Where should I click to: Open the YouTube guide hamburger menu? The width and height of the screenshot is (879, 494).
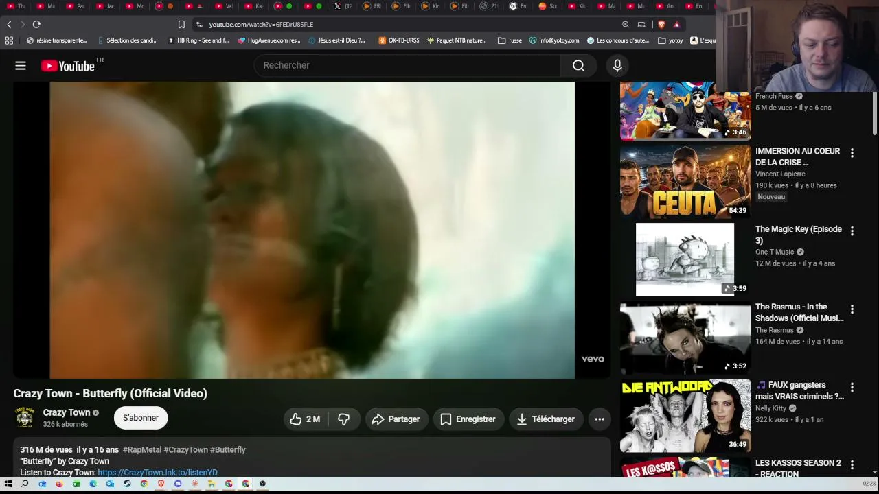pyautogui.click(x=21, y=66)
